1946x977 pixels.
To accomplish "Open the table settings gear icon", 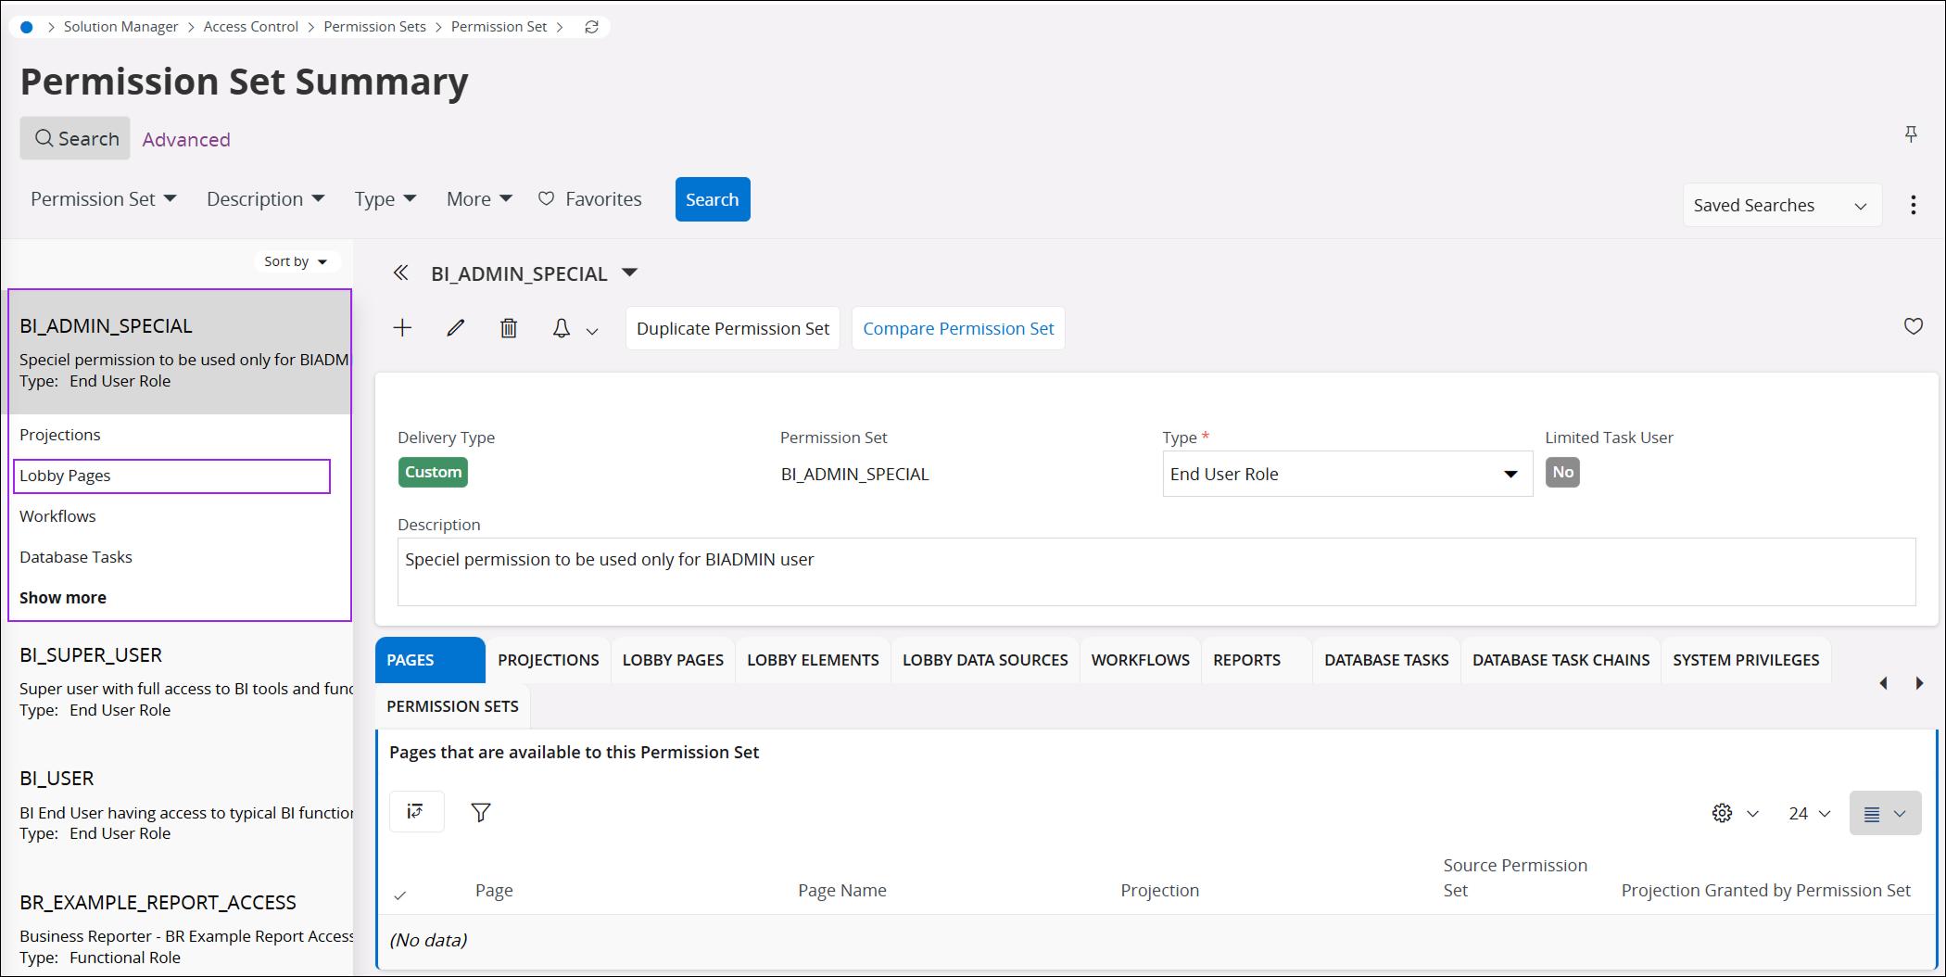I will (x=1722, y=813).
